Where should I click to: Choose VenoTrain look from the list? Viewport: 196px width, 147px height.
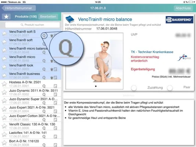point(21,65)
